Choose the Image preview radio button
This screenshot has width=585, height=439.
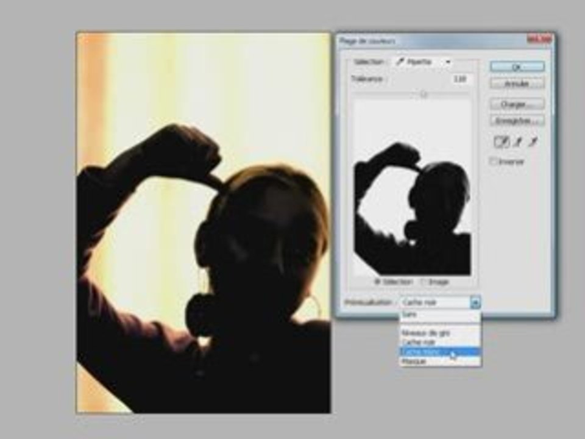click(423, 282)
